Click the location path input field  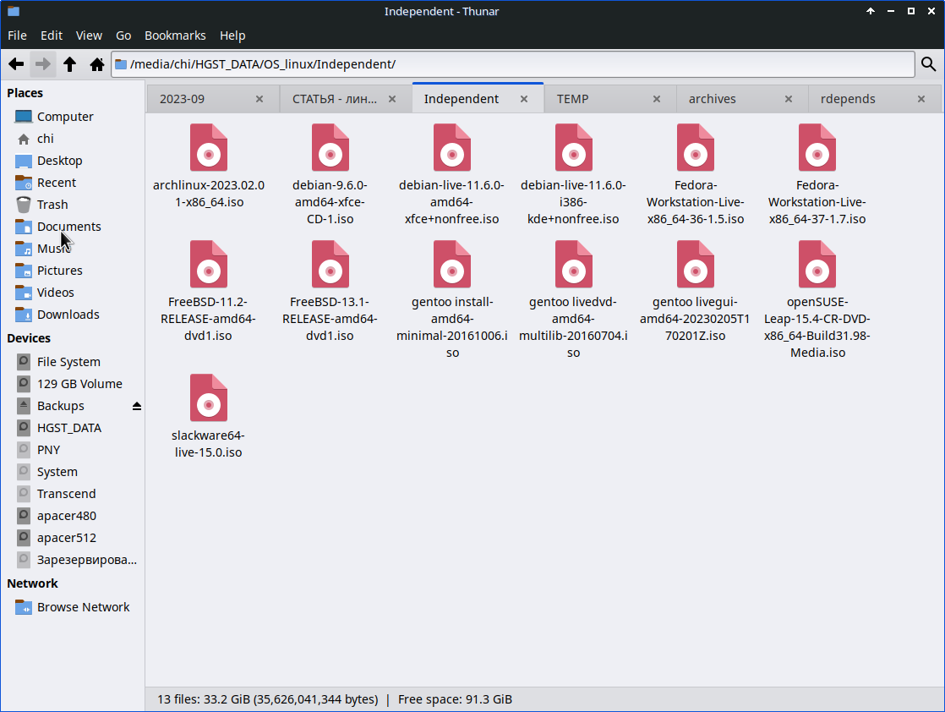click(513, 64)
